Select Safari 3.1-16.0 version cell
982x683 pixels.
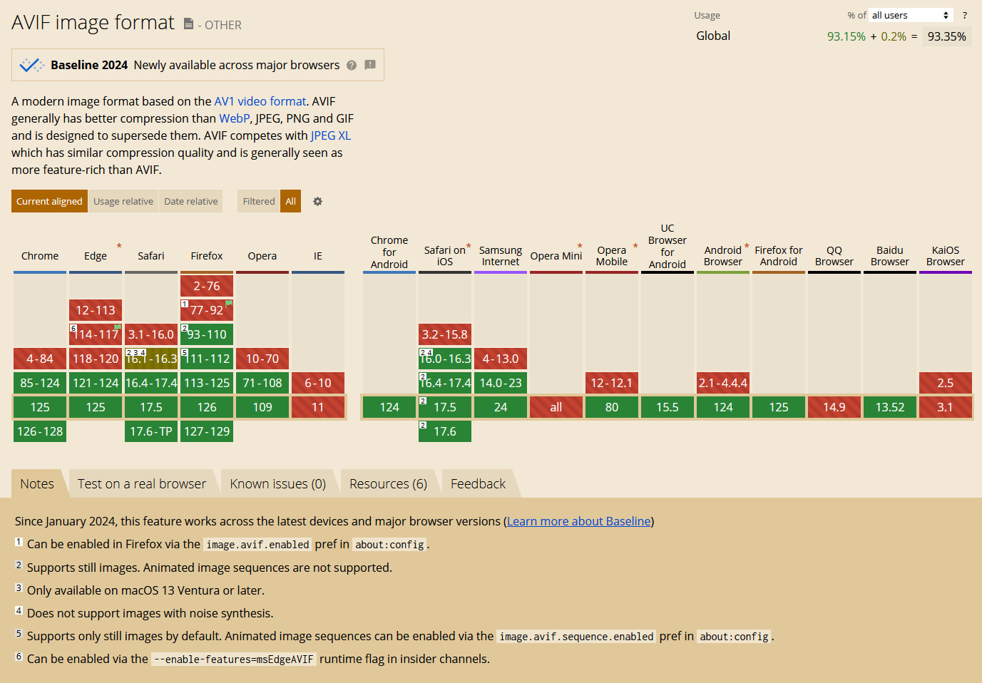pyautogui.click(x=151, y=334)
